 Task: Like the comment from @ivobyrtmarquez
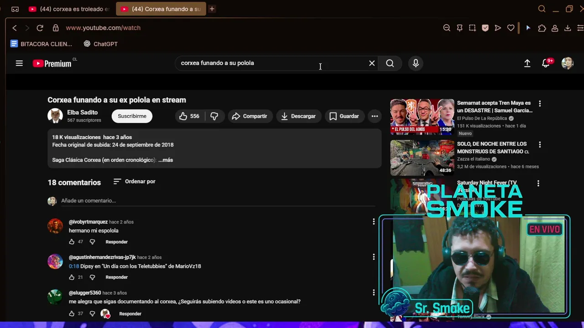pyautogui.click(x=72, y=242)
